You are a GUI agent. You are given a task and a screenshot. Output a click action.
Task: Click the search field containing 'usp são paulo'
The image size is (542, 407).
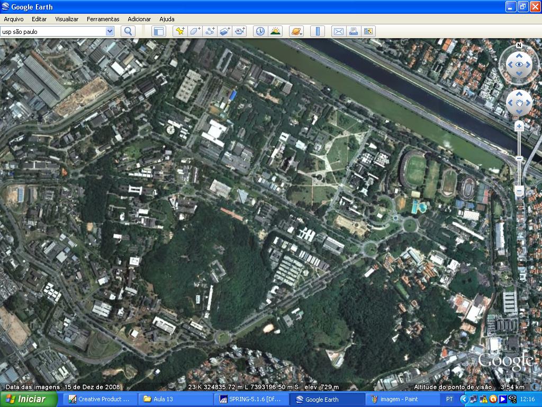coord(53,31)
